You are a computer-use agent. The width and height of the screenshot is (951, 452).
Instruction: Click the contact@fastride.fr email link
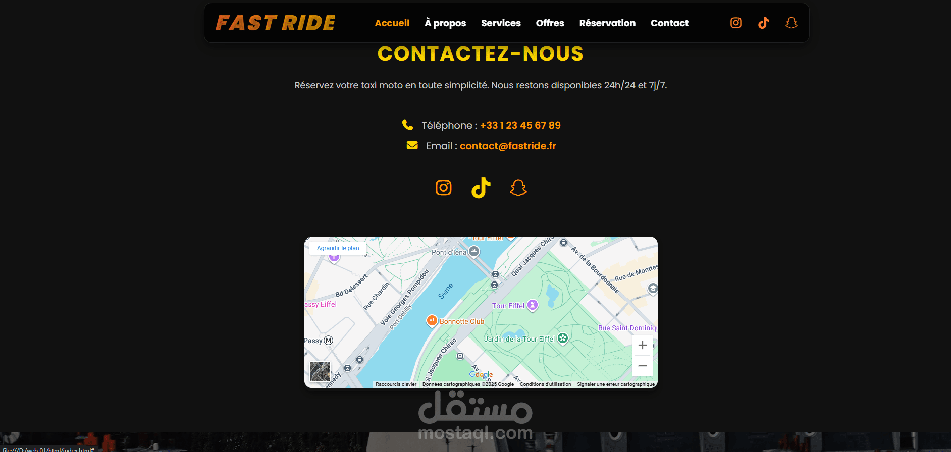(508, 146)
